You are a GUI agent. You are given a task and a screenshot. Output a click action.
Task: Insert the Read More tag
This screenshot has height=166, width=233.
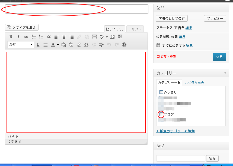(x=94, y=37)
